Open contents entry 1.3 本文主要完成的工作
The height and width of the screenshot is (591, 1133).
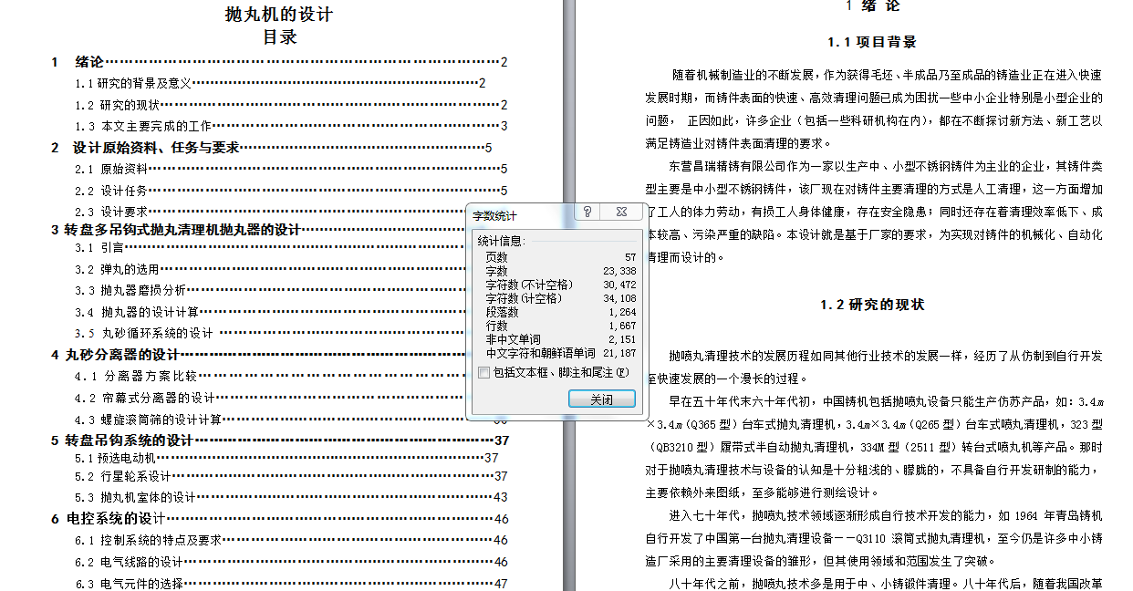coord(291,126)
